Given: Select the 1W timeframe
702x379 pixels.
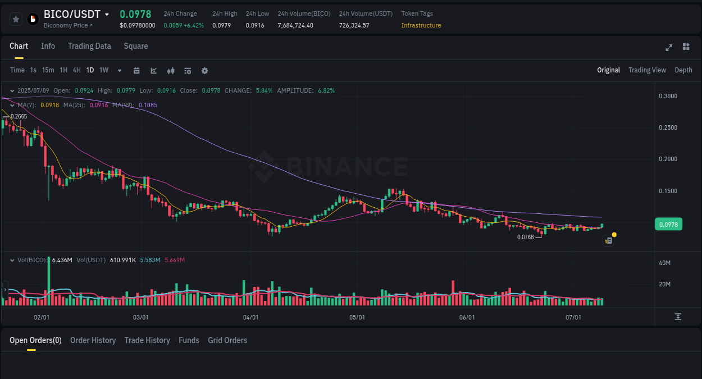Looking at the screenshot, I should [x=103, y=70].
